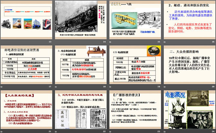Click the animation star icon under slide 22
The width and height of the screenshot is (216, 133).
pyautogui.click(x=56, y=132)
